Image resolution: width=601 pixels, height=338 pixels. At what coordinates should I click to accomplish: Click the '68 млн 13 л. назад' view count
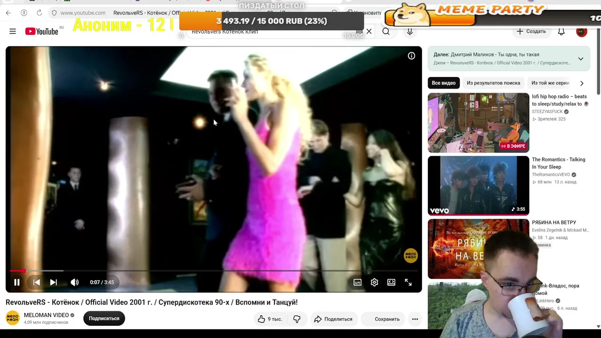pos(554,182)
